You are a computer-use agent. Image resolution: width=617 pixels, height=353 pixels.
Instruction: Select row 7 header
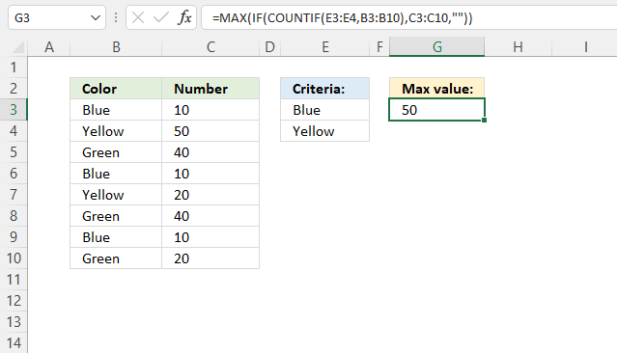tap(14, 195)
